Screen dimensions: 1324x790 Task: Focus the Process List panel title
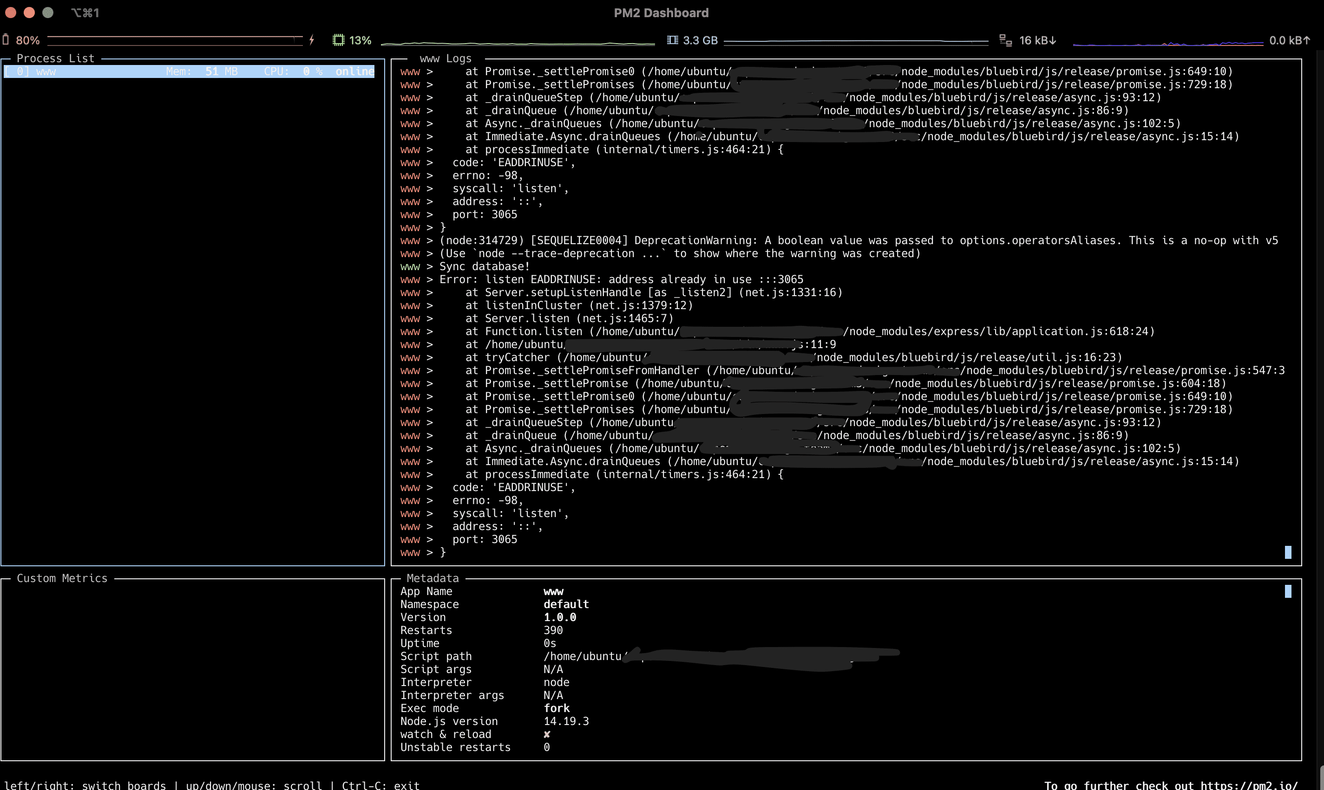[x=55, y=58]
